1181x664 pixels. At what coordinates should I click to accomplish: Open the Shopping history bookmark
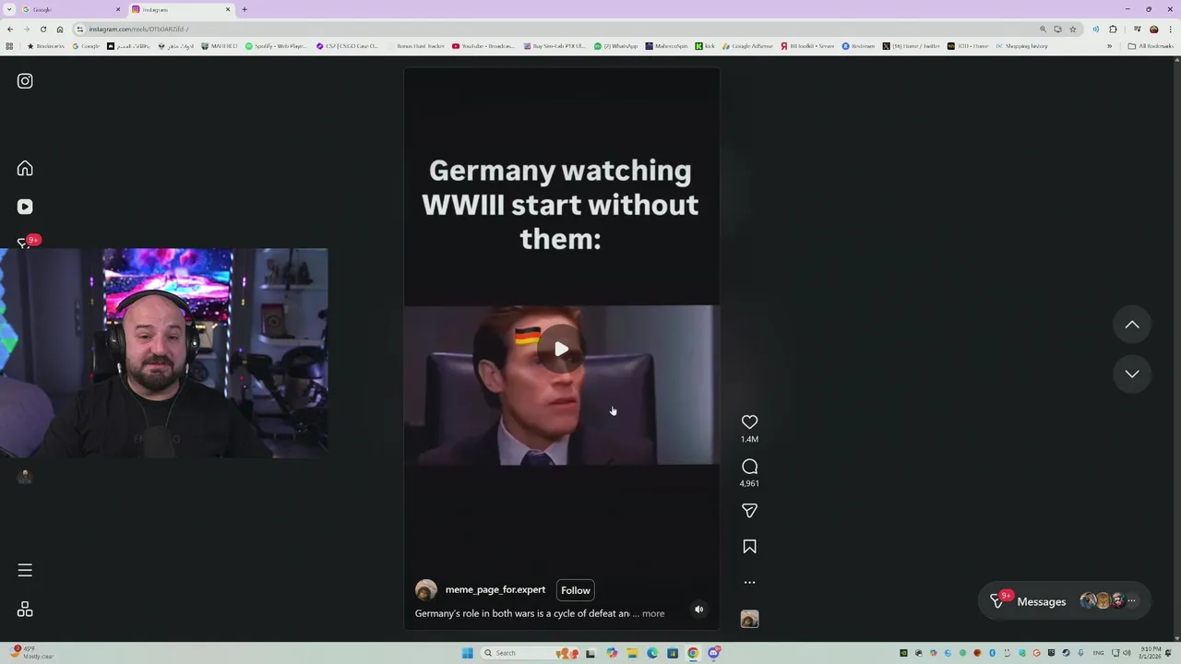[x=1021, y=46]
